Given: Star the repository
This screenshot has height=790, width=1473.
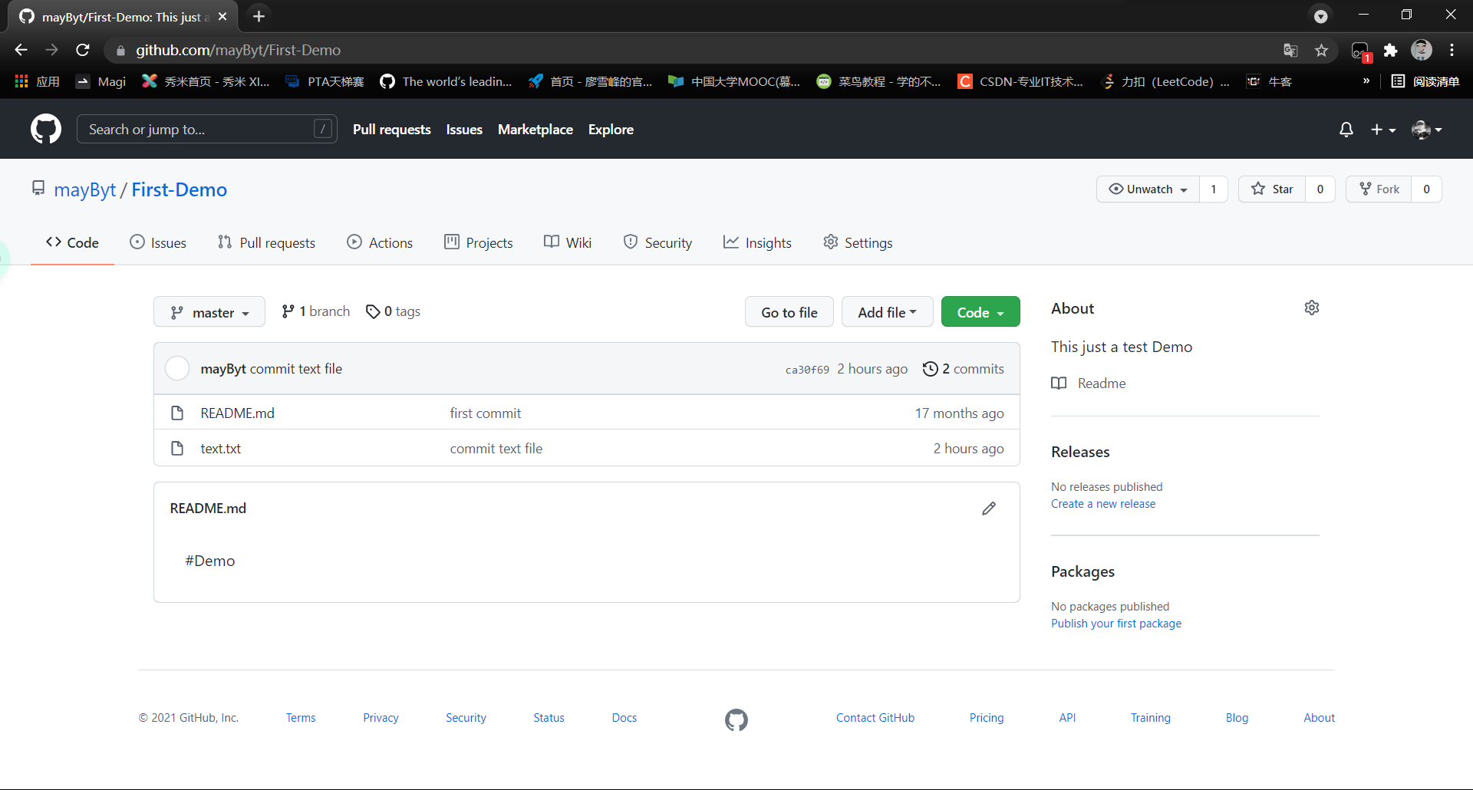Looking at the screenshot, I should click(x=1272, y=189).
